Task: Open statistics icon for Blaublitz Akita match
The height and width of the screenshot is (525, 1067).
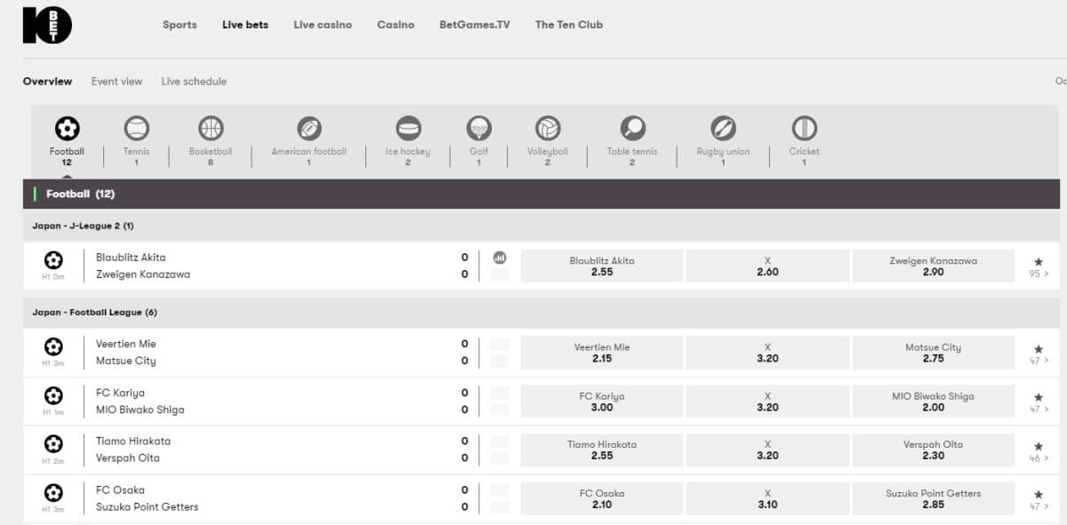Action: (x=500, y=258)
